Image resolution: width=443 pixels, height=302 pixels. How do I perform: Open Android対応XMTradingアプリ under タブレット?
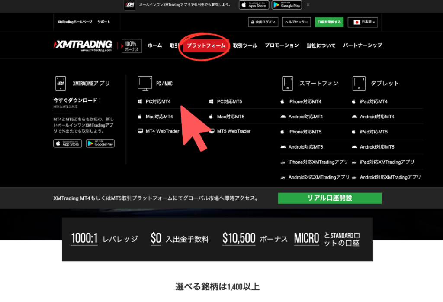point(390,178)
